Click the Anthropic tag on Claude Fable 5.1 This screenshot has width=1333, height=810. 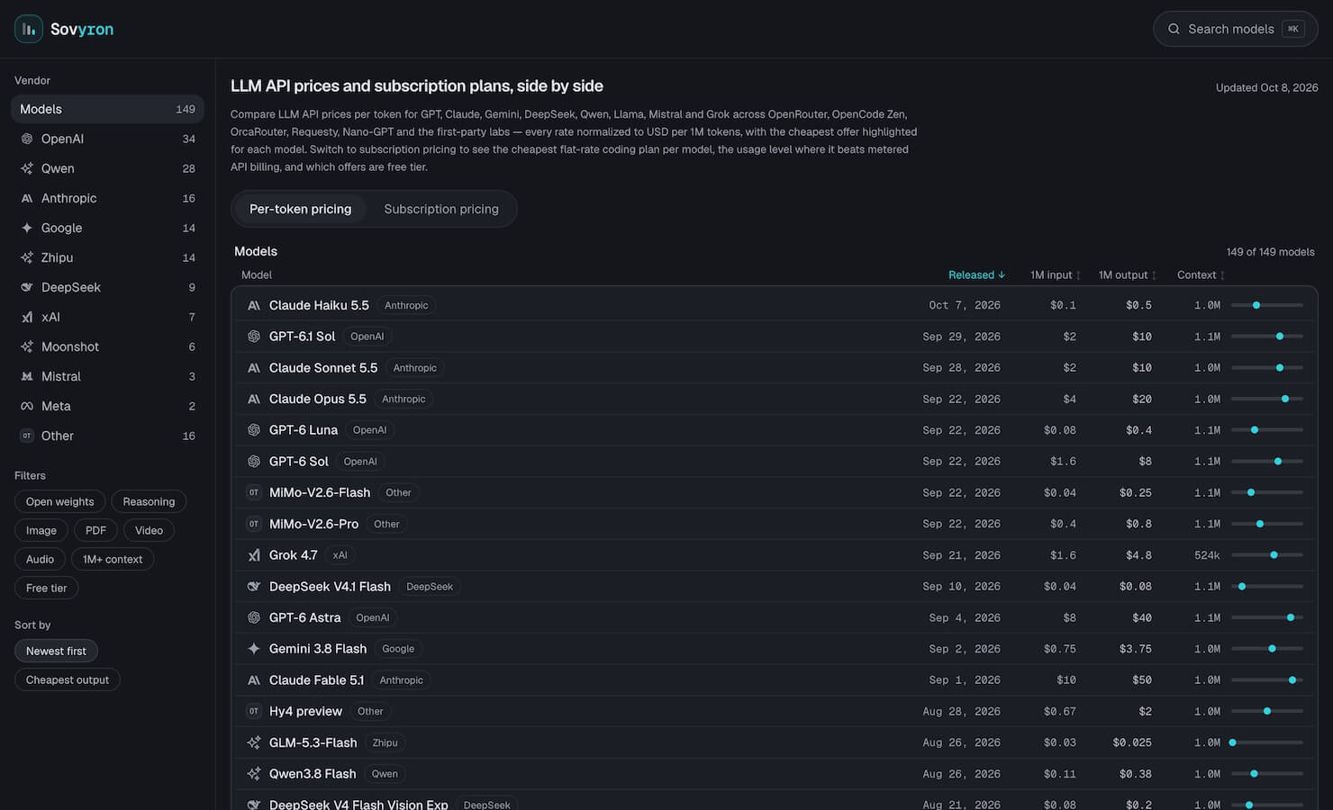(401, 680)
